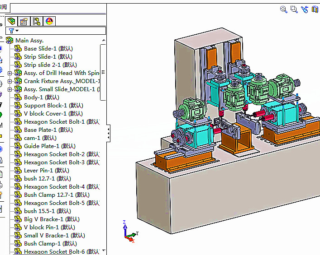
Task: Click the V block Cover-1 part icon
Action: coord(18,114)
